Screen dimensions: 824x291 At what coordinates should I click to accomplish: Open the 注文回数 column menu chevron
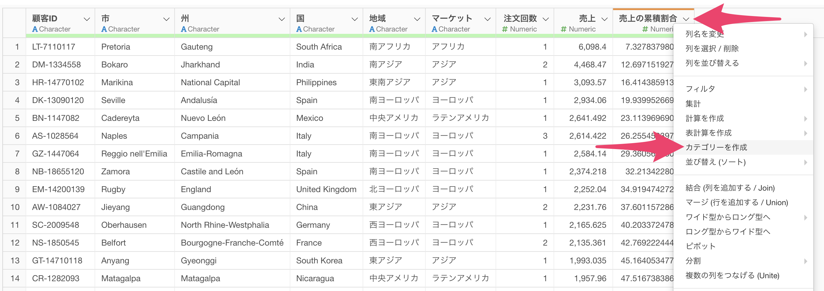(x=546, y=19)
